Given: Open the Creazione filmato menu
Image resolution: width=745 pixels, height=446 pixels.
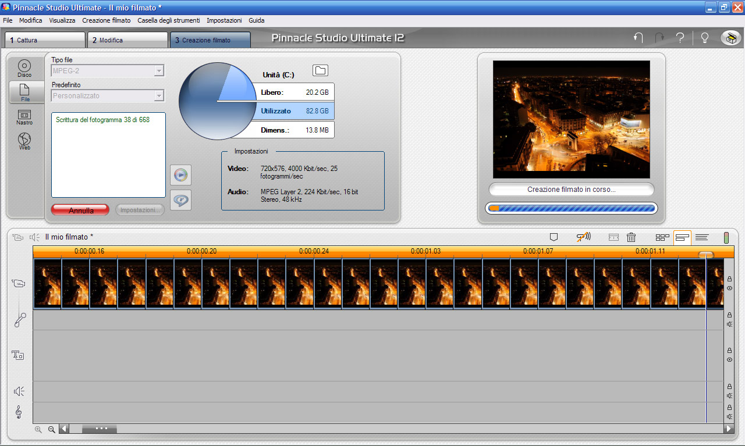Looking at the screenshot, I should [x=107, y=20].
